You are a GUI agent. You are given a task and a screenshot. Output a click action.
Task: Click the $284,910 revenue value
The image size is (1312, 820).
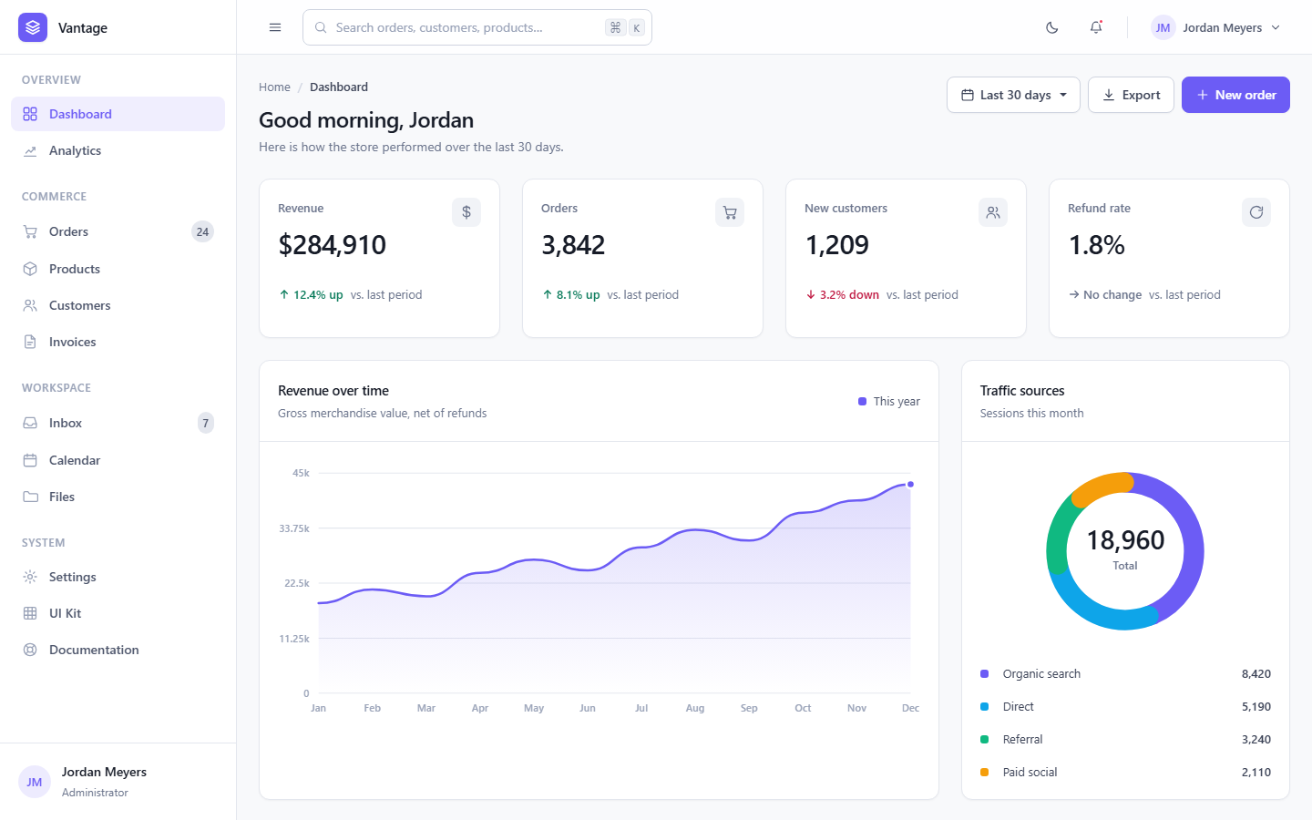click(332, 245)
